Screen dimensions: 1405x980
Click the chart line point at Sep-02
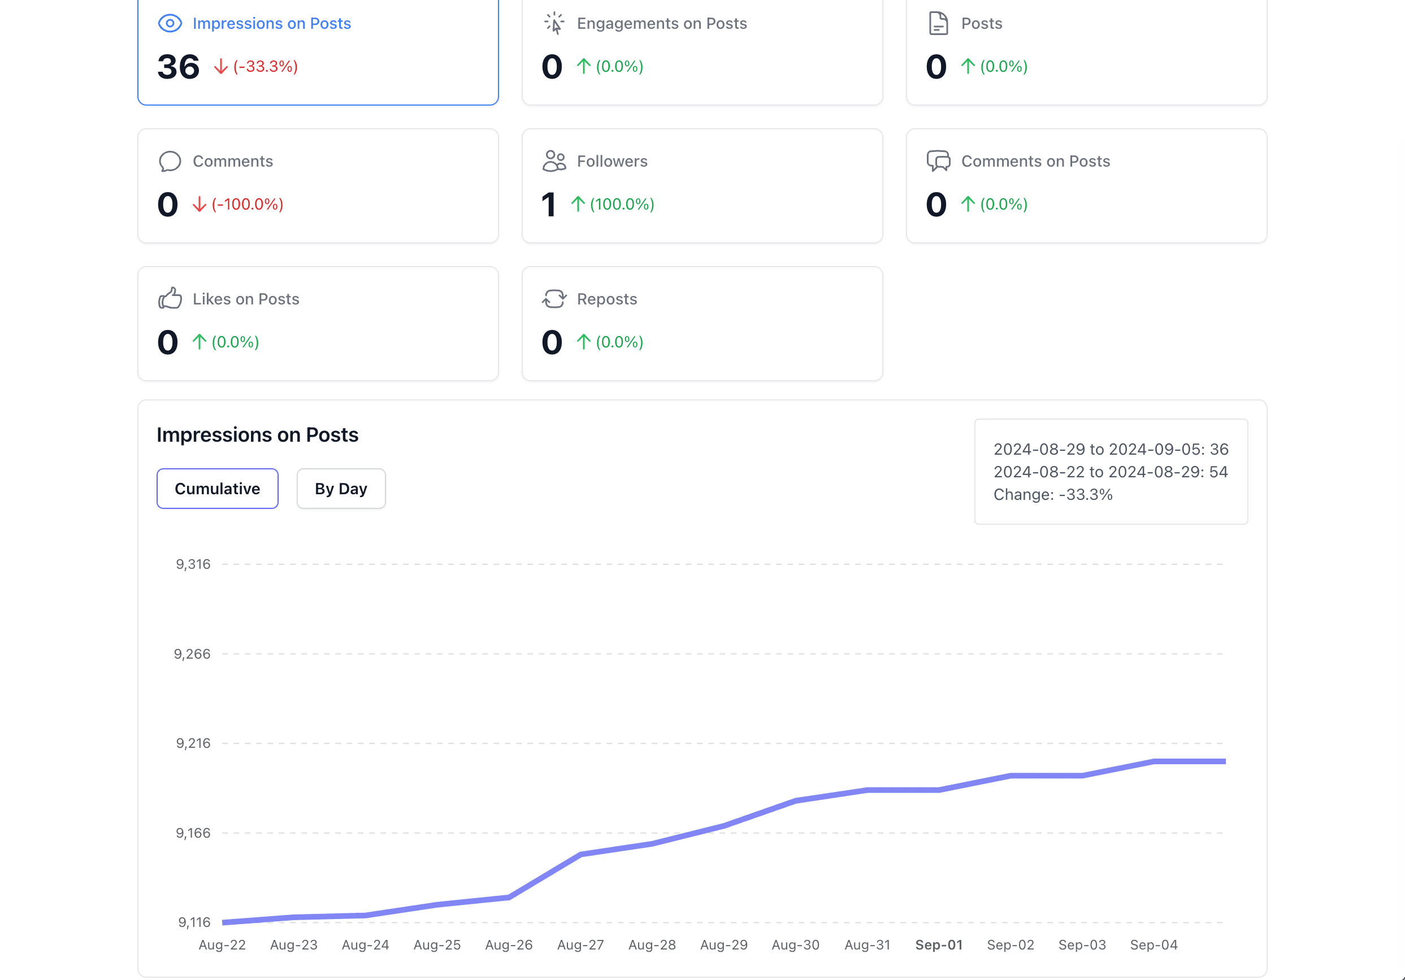pyautogui.click(x=1011, y=776)
